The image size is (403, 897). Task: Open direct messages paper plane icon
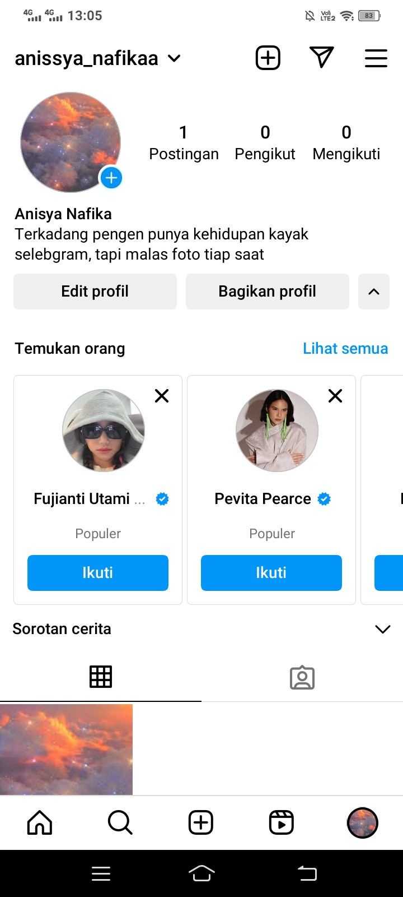[x=321, y=57]
